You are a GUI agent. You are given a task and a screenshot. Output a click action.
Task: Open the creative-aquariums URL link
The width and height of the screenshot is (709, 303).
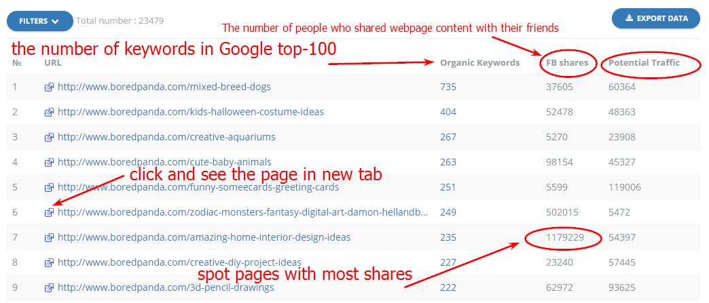point(166,137)
